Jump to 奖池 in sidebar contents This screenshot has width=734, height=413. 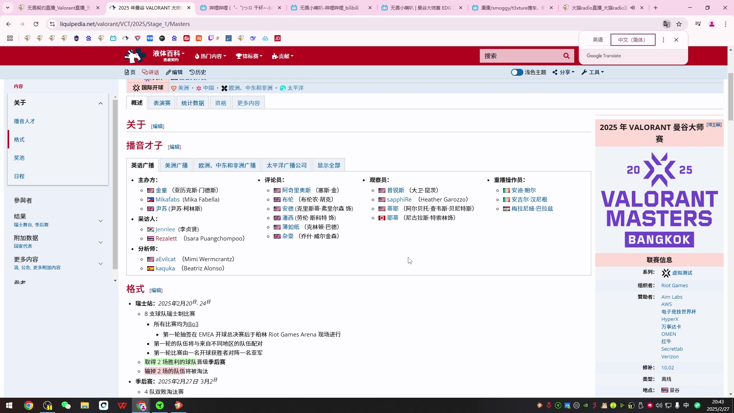19,158
